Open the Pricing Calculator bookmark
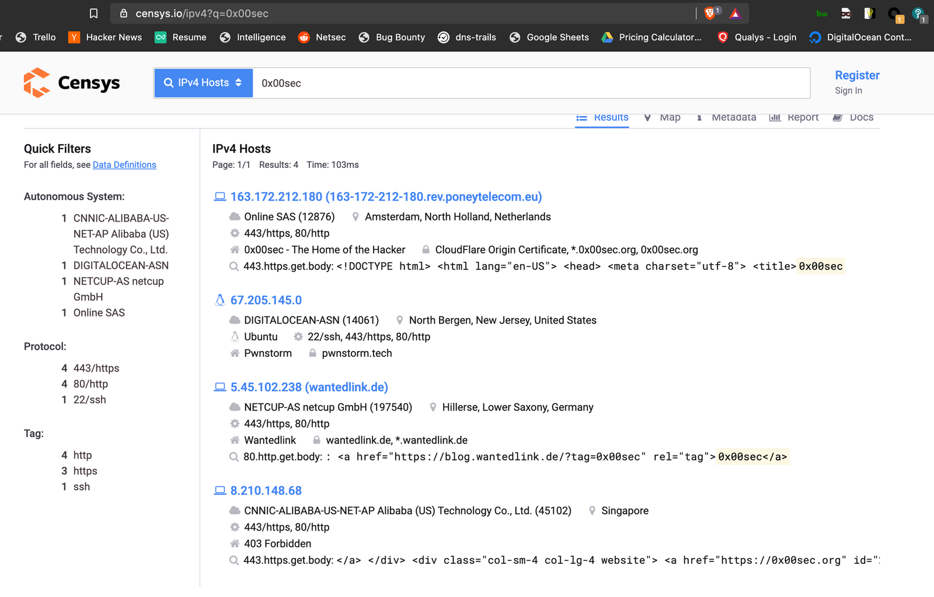The image size is (934, 597). coord(651,37)
